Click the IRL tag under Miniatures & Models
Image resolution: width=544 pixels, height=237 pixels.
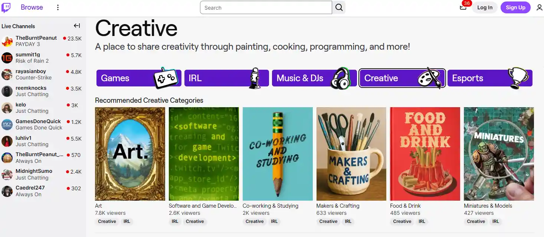[495, 221]
